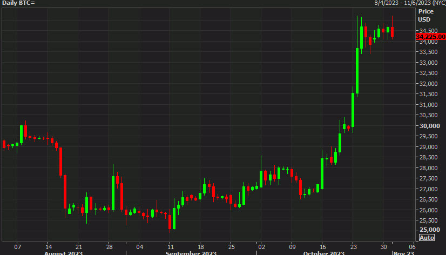Click the September 2023 month label
Image resolution: width=446 pixels, height=255 pixels.
click(x=191, y=253)
